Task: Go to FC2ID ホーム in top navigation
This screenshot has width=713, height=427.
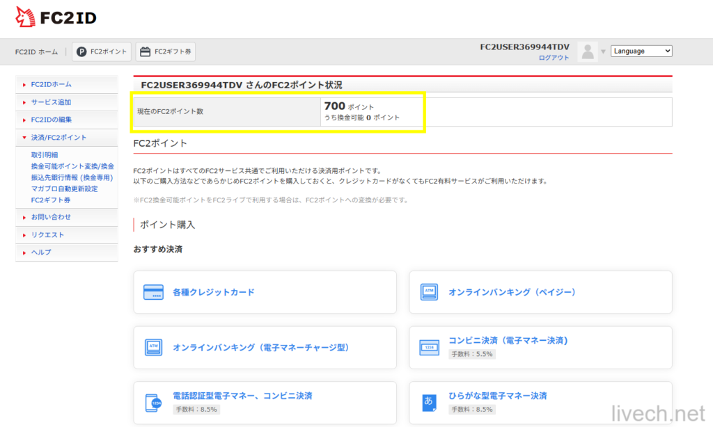Action: [36, 51]
